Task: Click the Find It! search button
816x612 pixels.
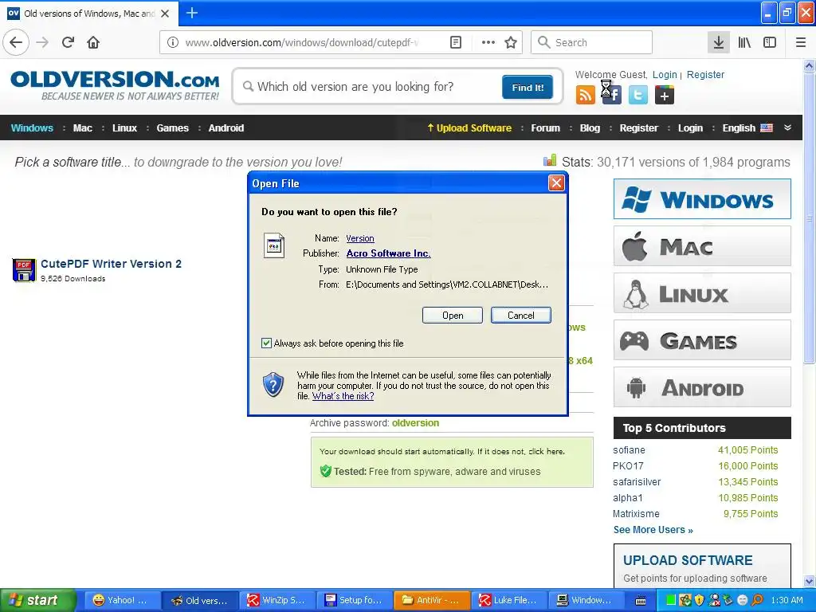Action: [x=528, y=87]
